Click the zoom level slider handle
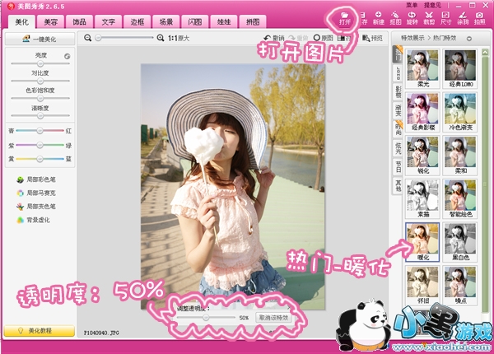Viewport: 494px width, 354px height. point(98,38)
